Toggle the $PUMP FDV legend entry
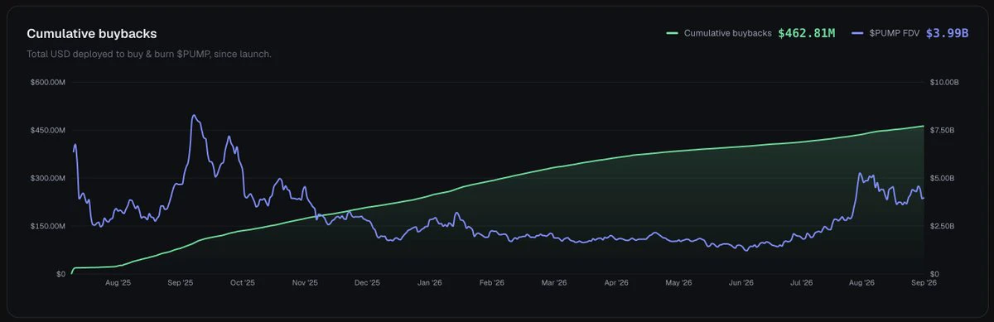Screen dimensions: 994x322 coord(910,33)
